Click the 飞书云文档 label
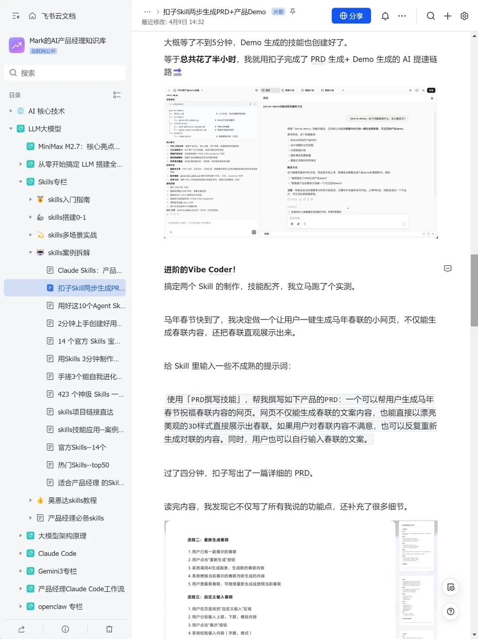This screenshot has width=478, height=639. point(58,16)
